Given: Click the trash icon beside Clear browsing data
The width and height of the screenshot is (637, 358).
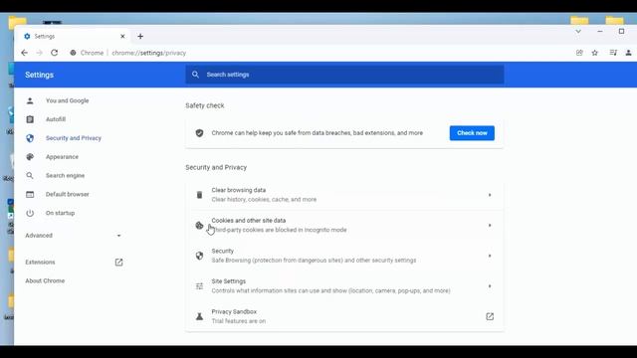Looking at the screenshot, I should coord(199,195).
